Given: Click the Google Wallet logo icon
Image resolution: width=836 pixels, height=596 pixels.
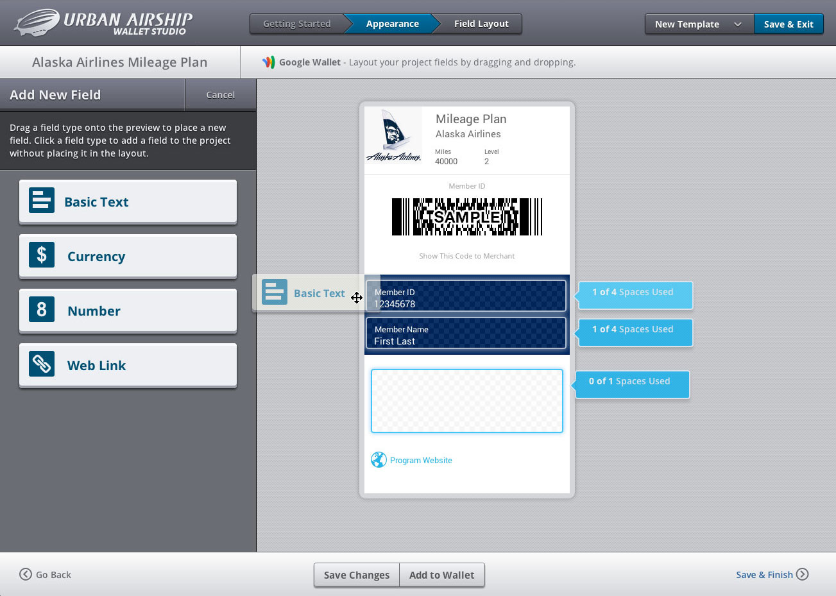Looking at the screenshot, I should pyautogui.click(x=269, y=62).
